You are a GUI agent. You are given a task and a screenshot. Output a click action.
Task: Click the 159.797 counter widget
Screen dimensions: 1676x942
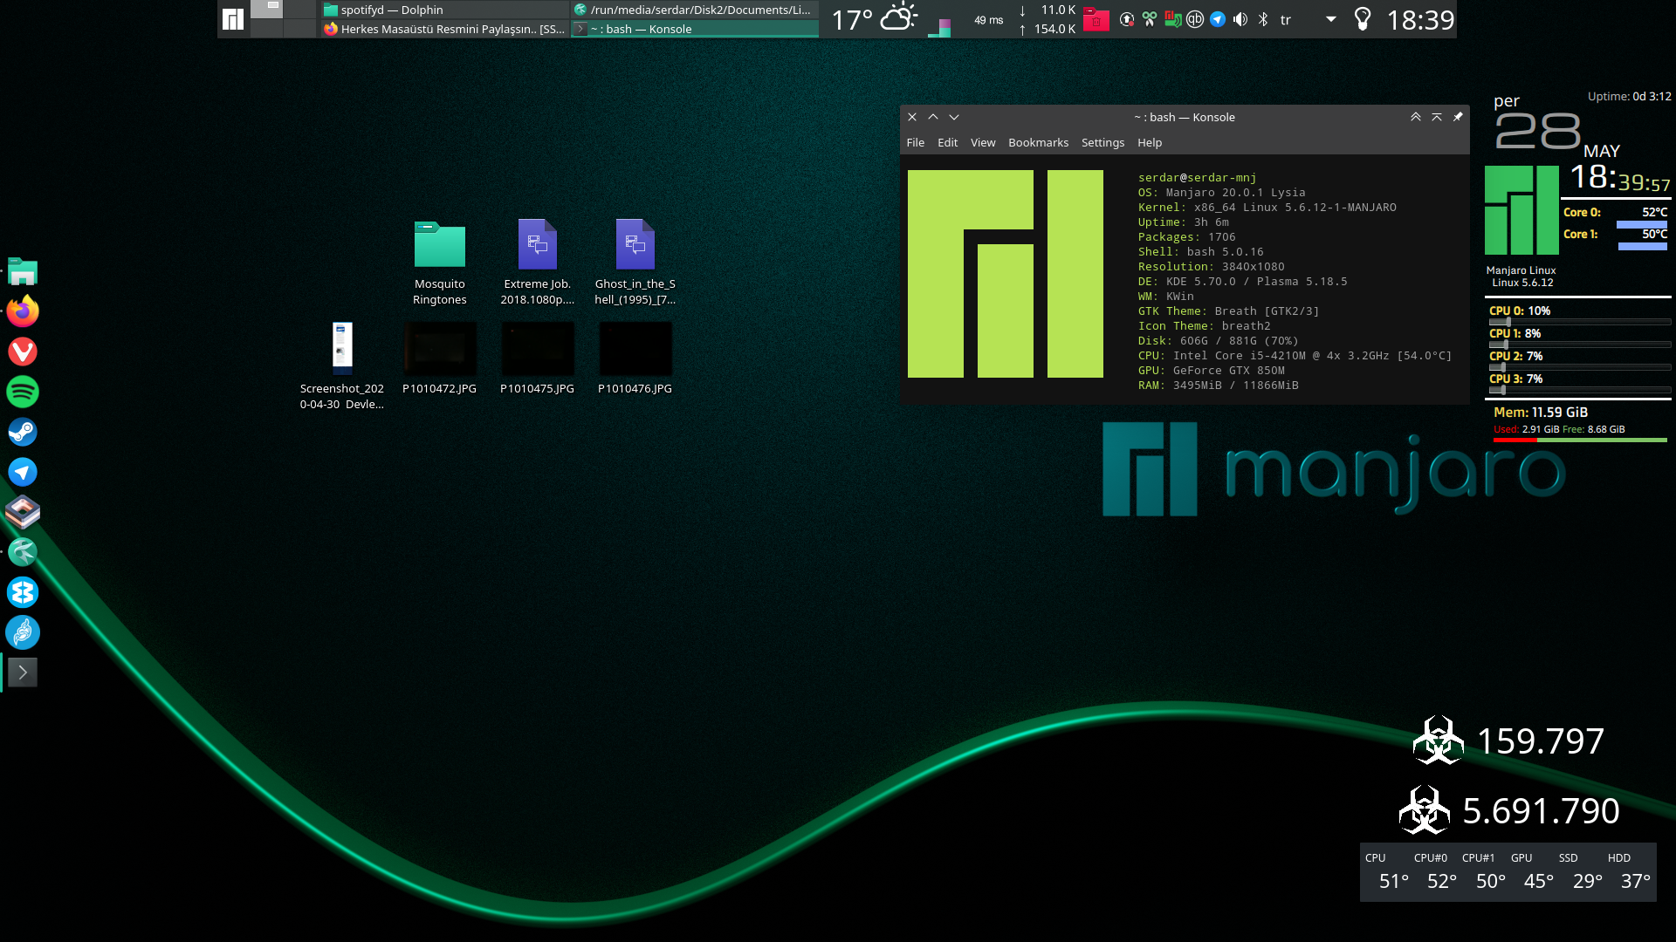(1509, 741)
